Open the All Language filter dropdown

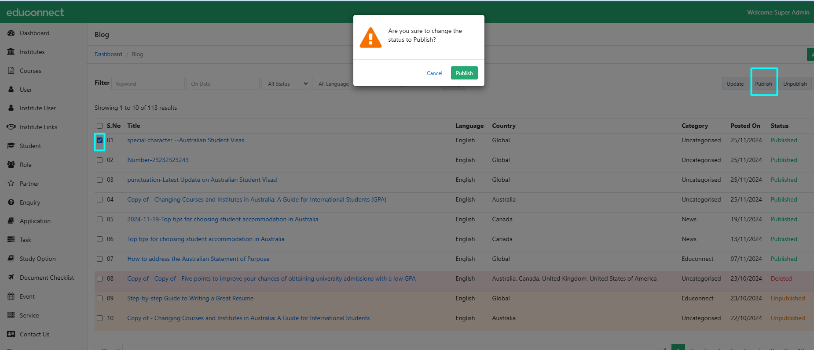point(335,84)
